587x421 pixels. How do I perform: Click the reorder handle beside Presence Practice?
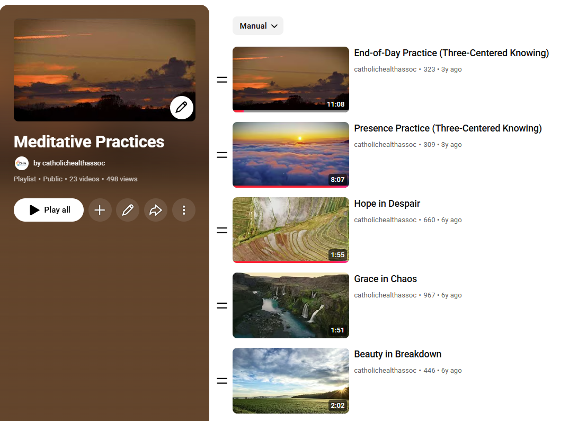(222, 155)
